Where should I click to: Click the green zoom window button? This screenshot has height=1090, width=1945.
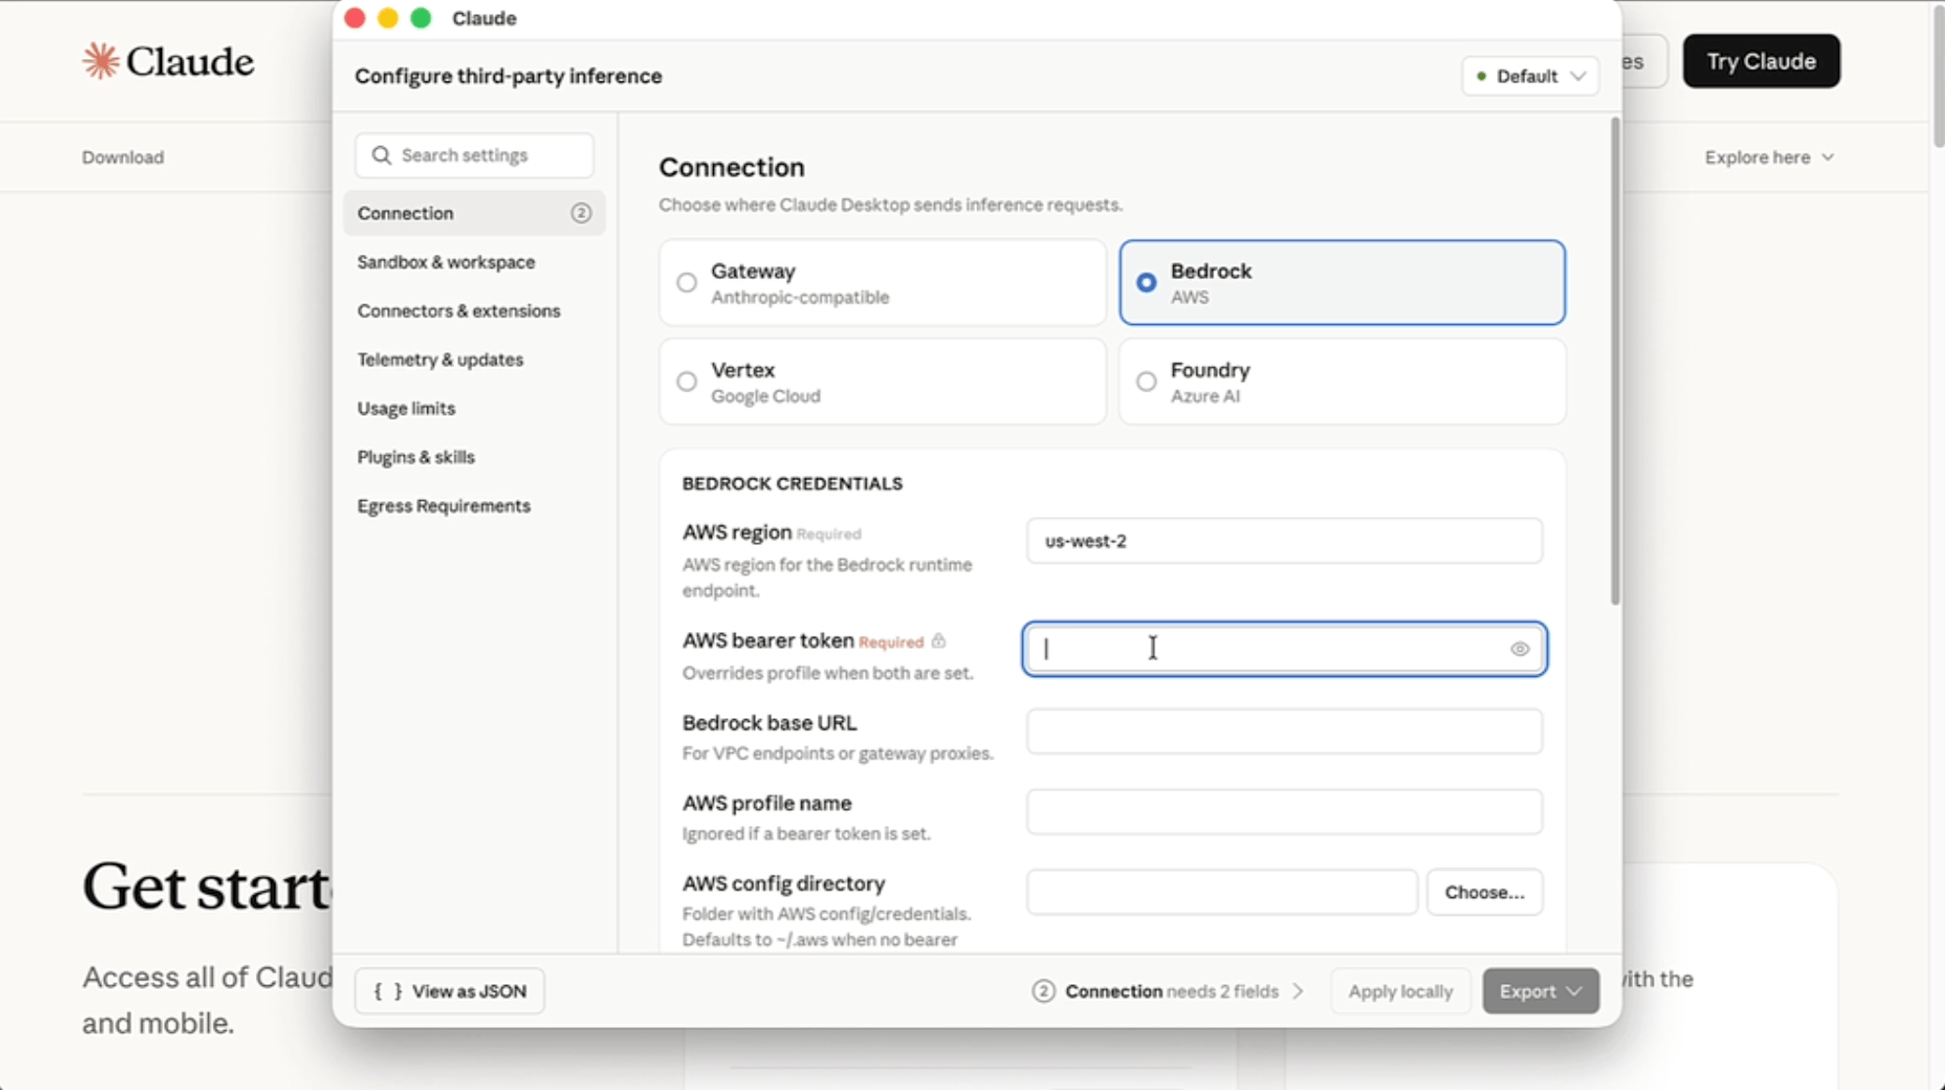point(421,18)
